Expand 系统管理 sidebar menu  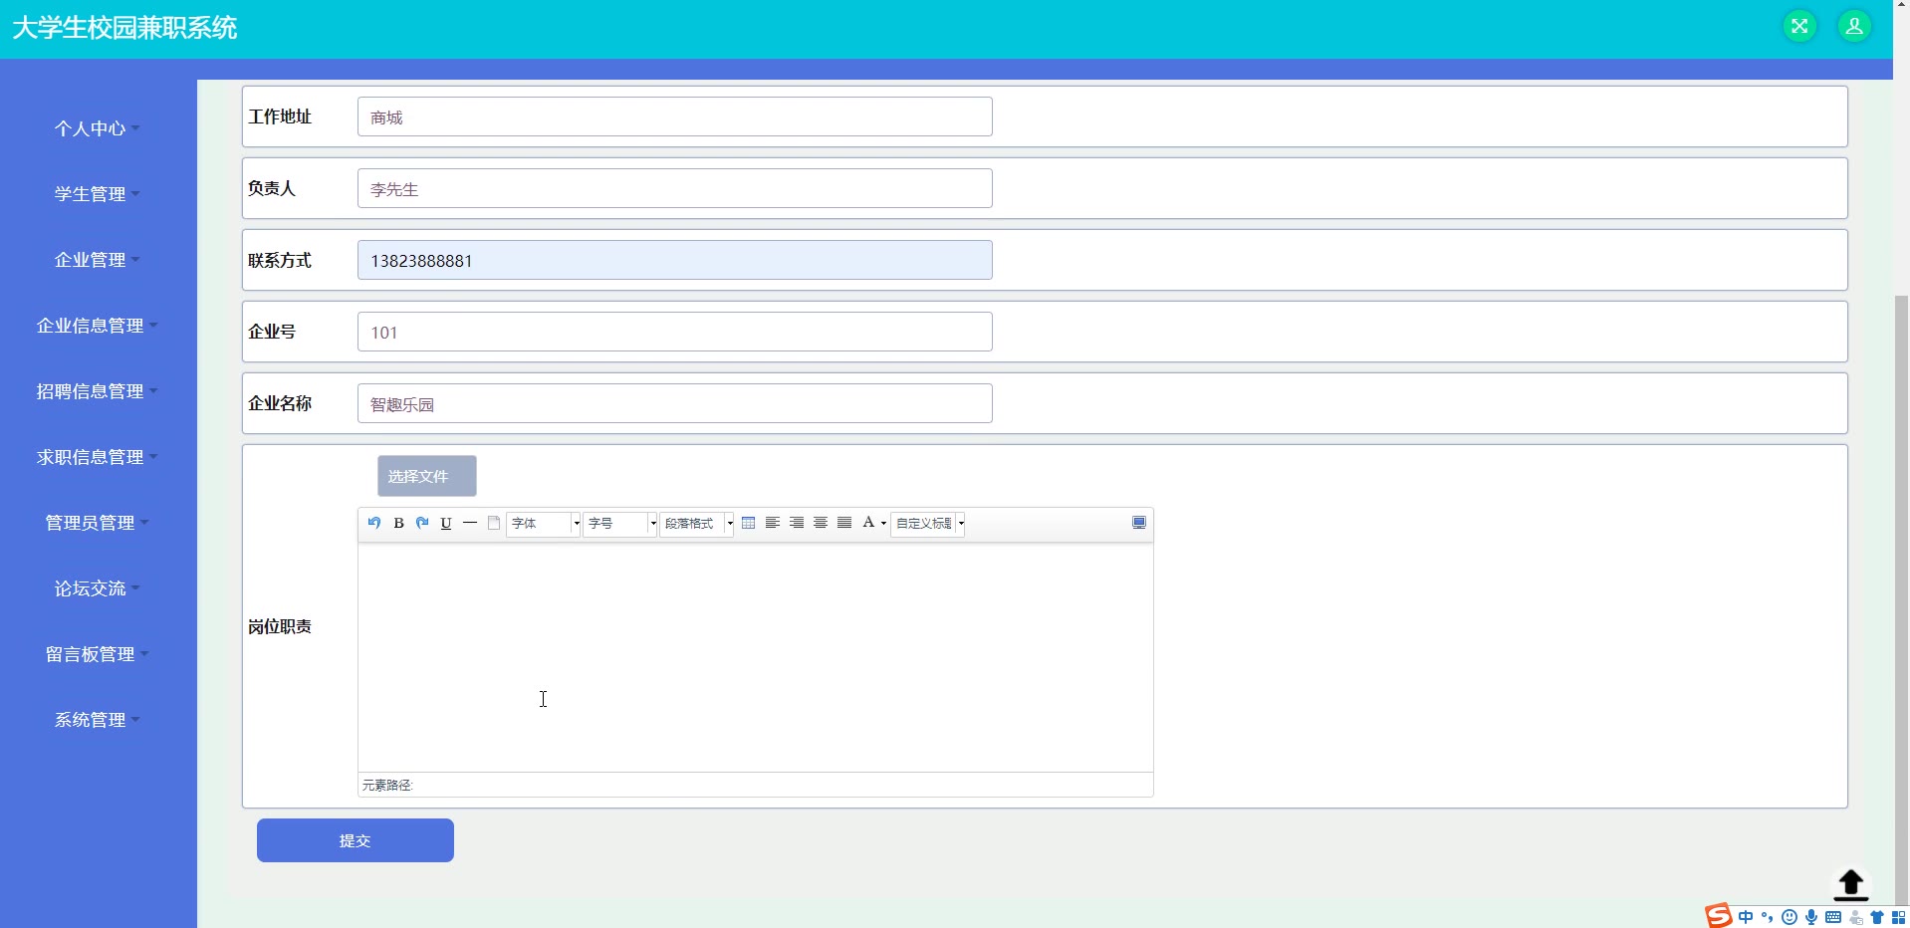pos(97,720)
